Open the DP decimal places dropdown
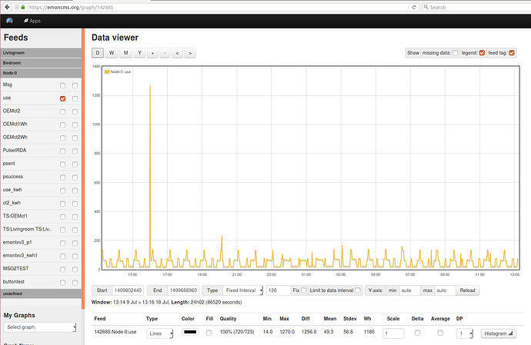This screenshot has width=531, height=345. (x=465, y=333)
